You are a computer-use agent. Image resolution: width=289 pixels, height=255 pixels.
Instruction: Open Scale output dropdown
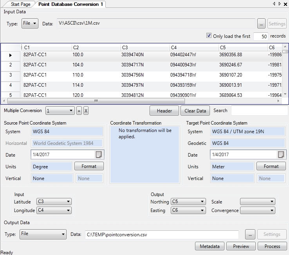[258, 202]
